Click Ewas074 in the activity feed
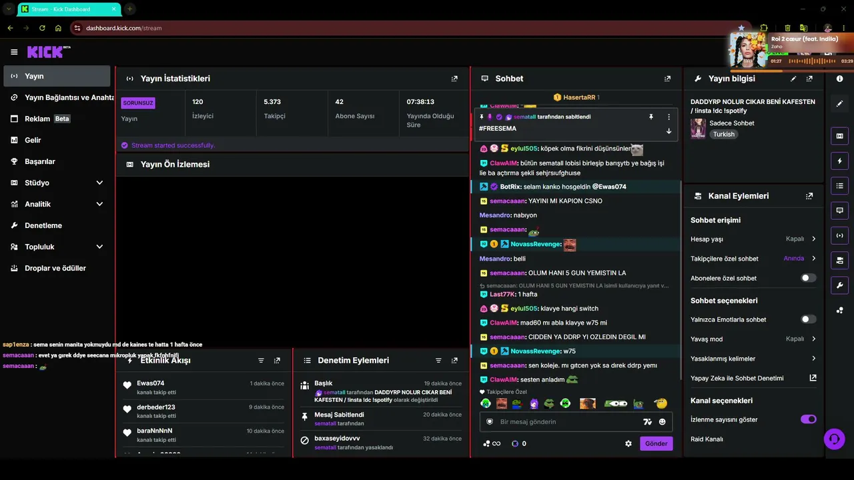The width and height of the screenshot is (854, 480). [x=150, y=383]
